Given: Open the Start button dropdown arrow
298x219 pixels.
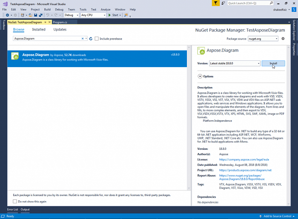Looking at the screenshot, I should (120, 15).
